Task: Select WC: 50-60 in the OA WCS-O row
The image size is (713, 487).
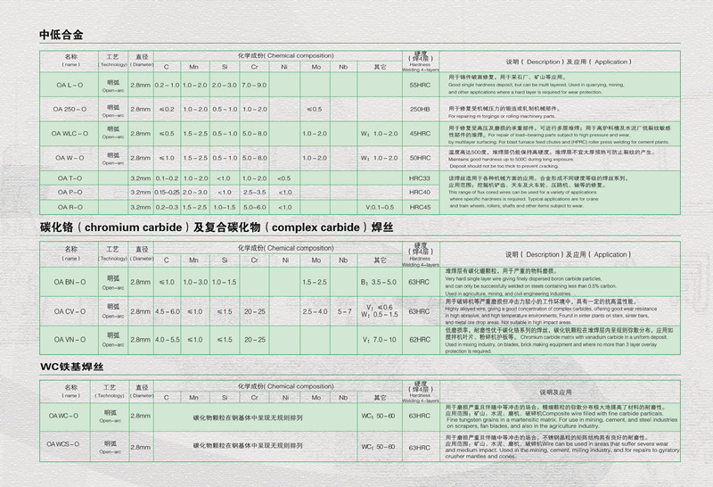Action: tap(378, 447)
